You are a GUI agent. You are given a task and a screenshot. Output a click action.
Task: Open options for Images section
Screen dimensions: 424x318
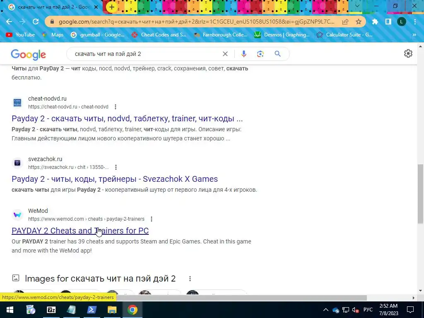[190, 279]
